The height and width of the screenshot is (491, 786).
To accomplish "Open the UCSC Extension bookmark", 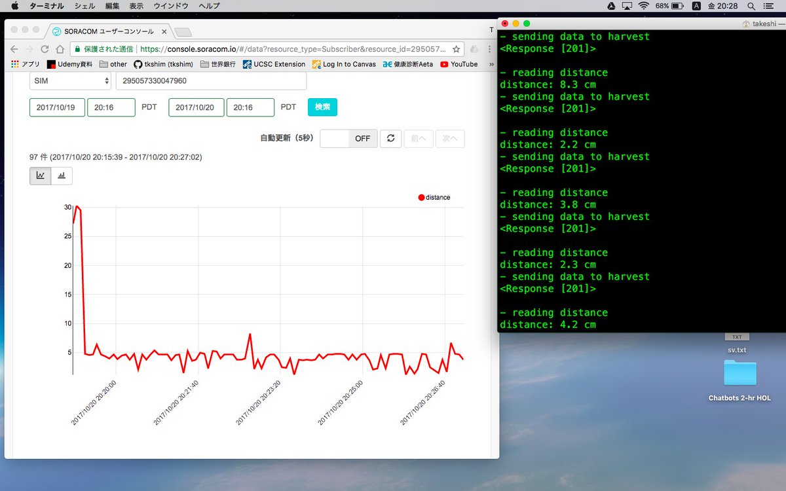I will [274, 64].
